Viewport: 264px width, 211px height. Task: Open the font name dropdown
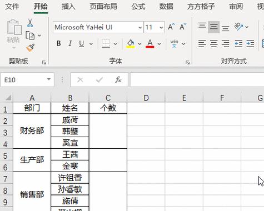pos(140,27)
